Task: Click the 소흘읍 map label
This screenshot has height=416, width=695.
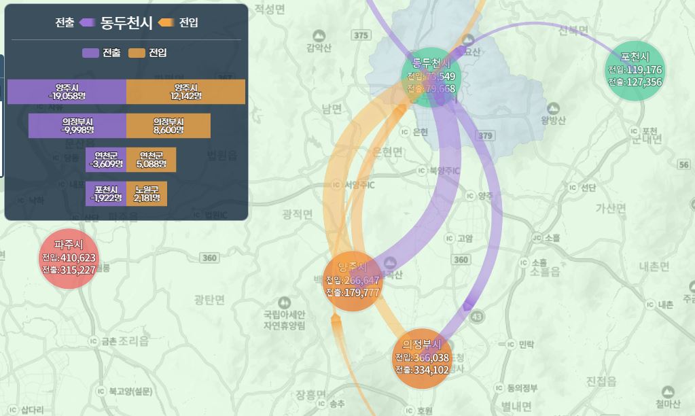Action: pos(545,271)
